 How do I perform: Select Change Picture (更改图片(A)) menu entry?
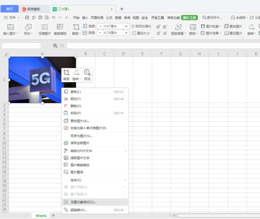point(95,121)
